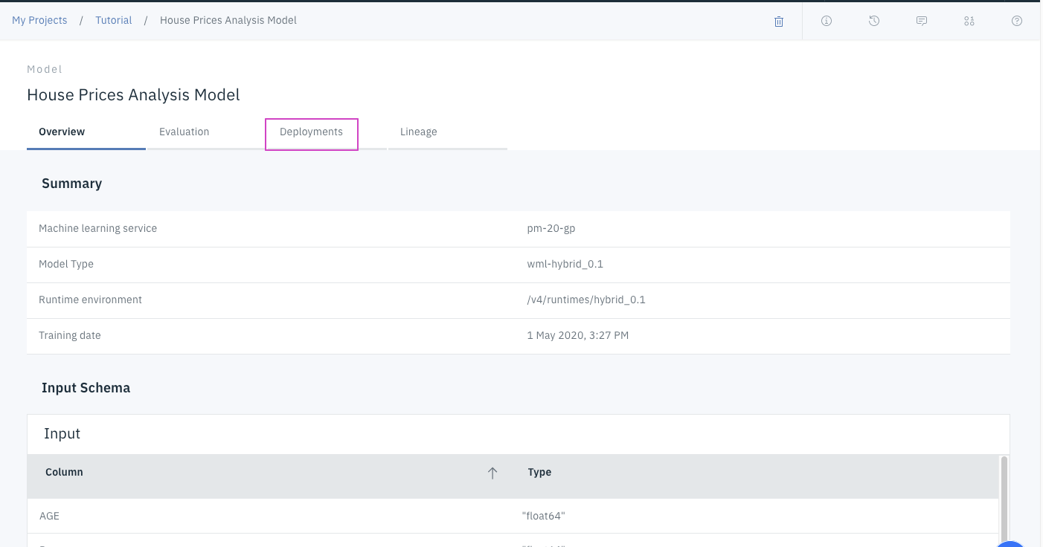This screenshot has width=1043, height=547.
Task: Click the "float64" type cell for AGE
Action: click(x=544, y=516)
